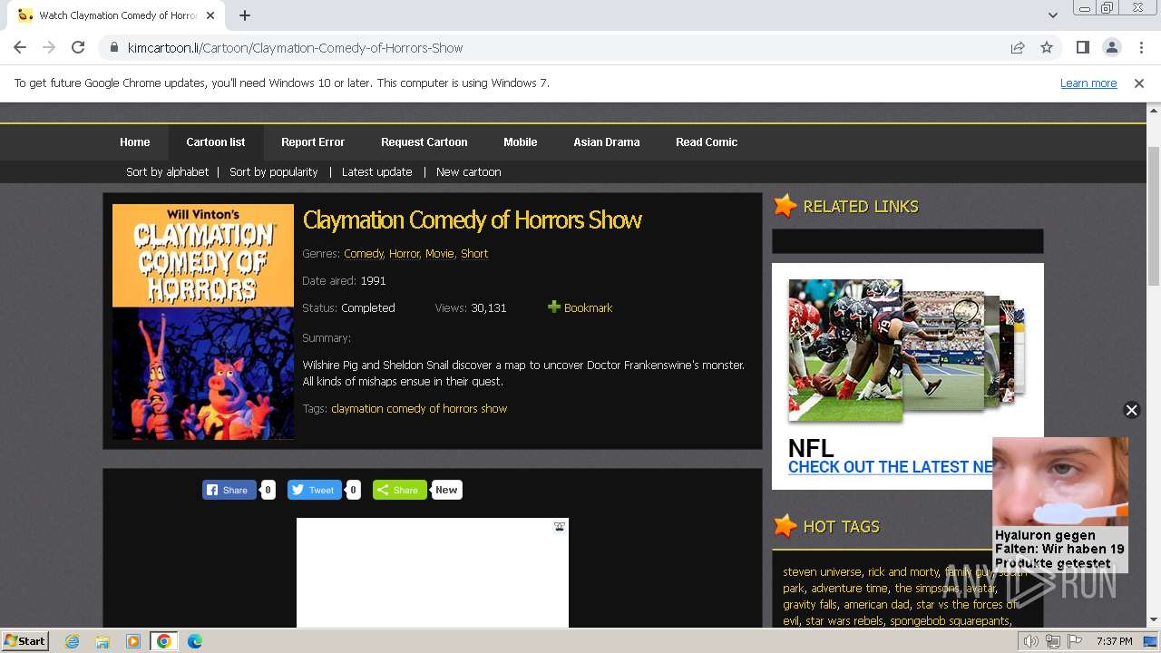
Task: Share this page from address bar
Action: click(x=1018, y=47)
